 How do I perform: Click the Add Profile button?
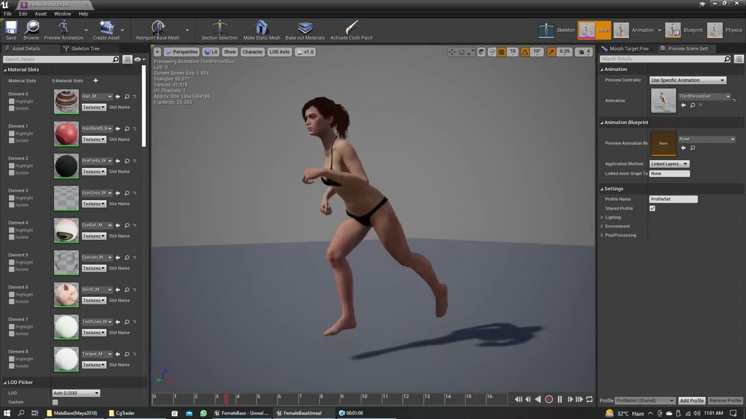coord(692,400)
